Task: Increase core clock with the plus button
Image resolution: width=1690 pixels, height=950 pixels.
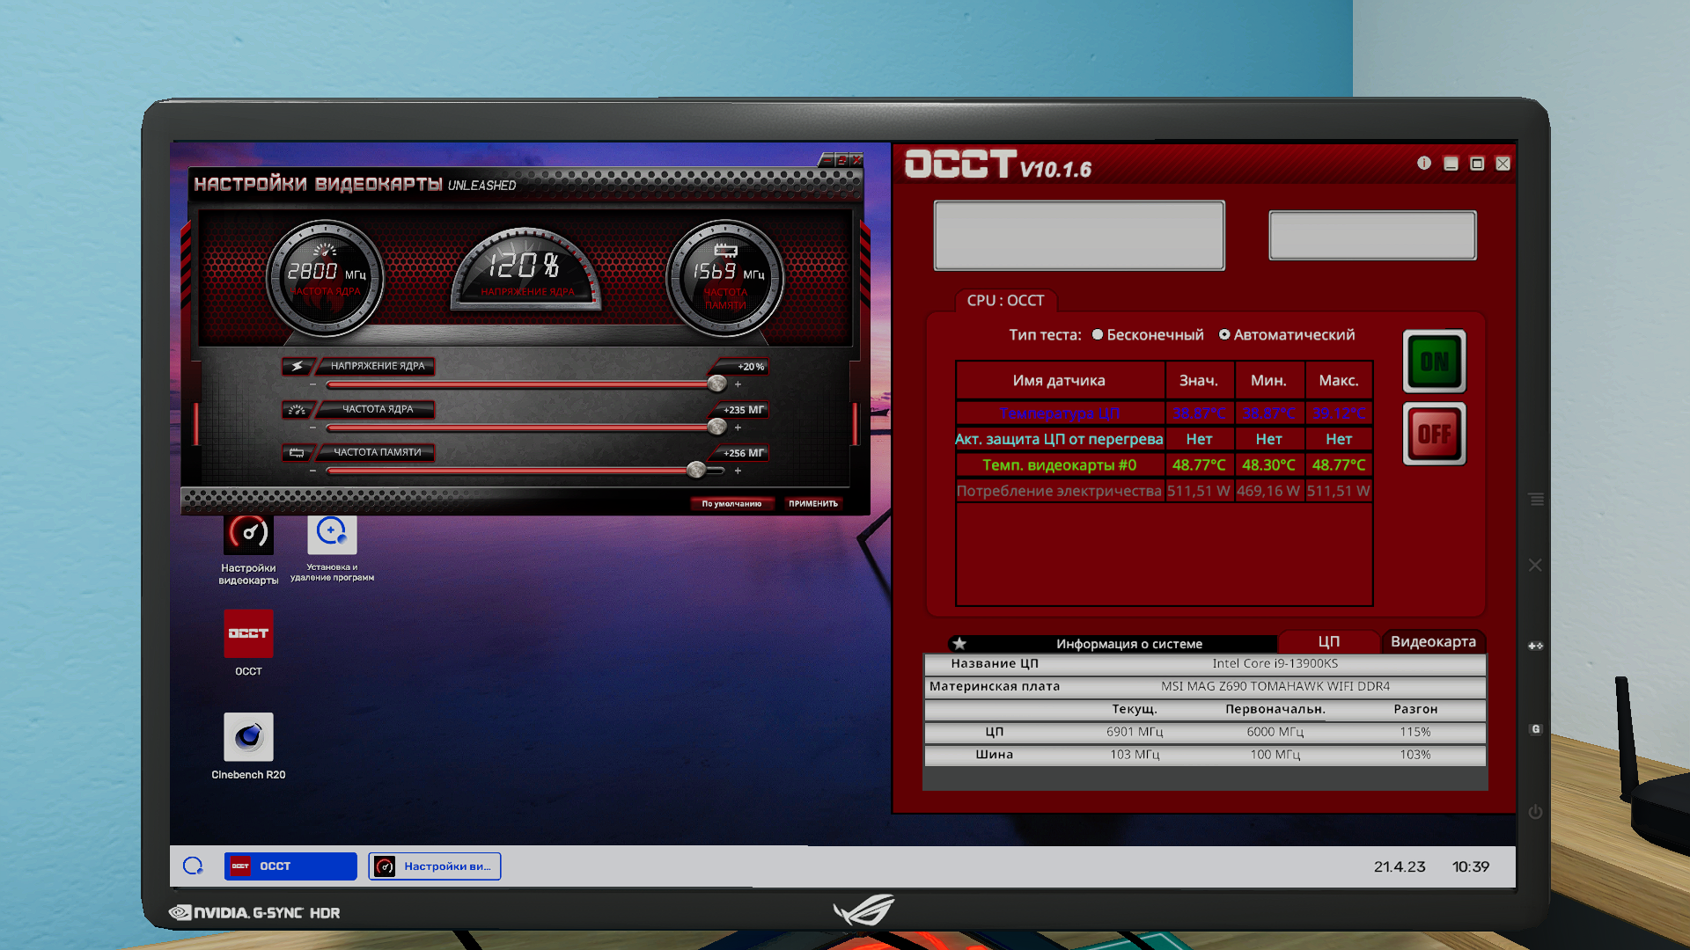Action: pyautogui.click(x=738, y=427)
